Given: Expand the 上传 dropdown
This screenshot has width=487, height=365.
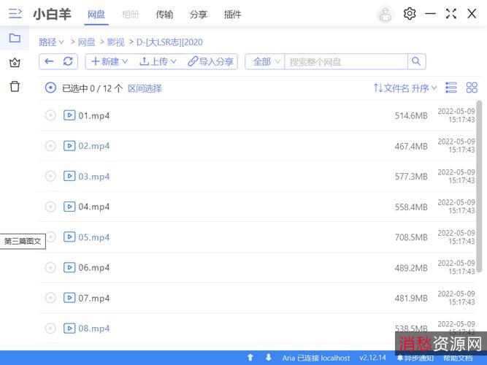Looking at the screenshot, I should [x=158, y=61].
